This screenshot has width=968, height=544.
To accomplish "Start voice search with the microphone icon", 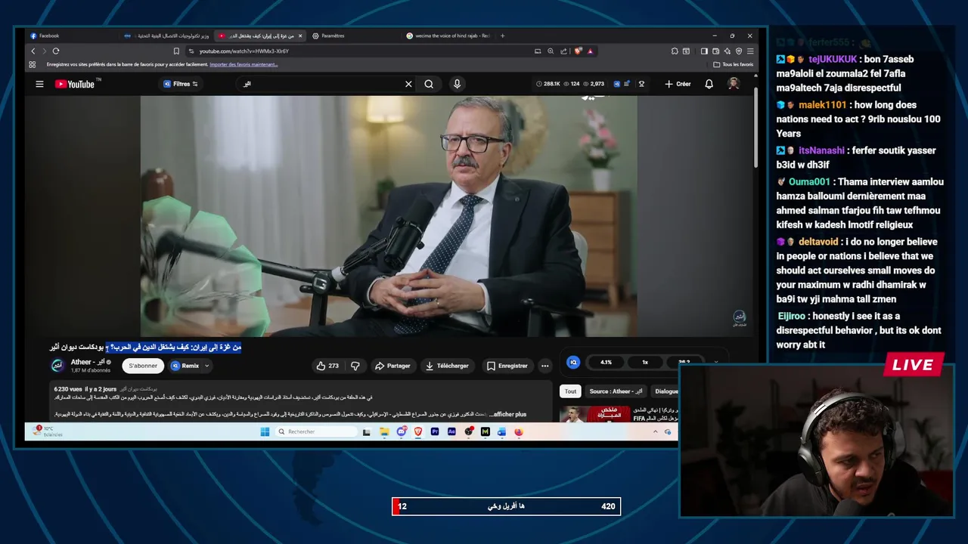I will click(457, 84).
